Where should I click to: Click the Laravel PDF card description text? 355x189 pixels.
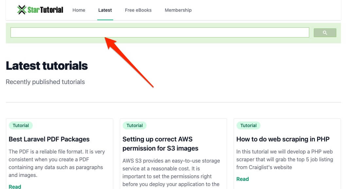click(x=57, y=163)
